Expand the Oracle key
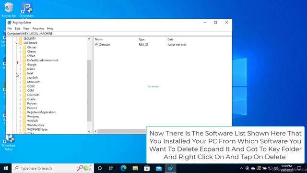Viewport: 307px width, 173px height. point(20,99)
